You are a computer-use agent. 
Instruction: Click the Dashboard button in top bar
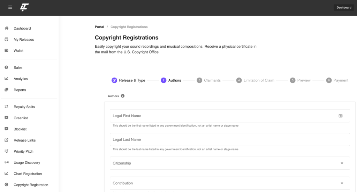pos(344,8)
